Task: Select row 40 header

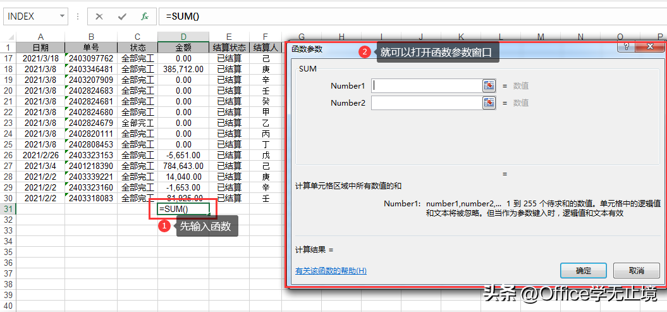Action: pyautogui.click(x=8, y=306)
